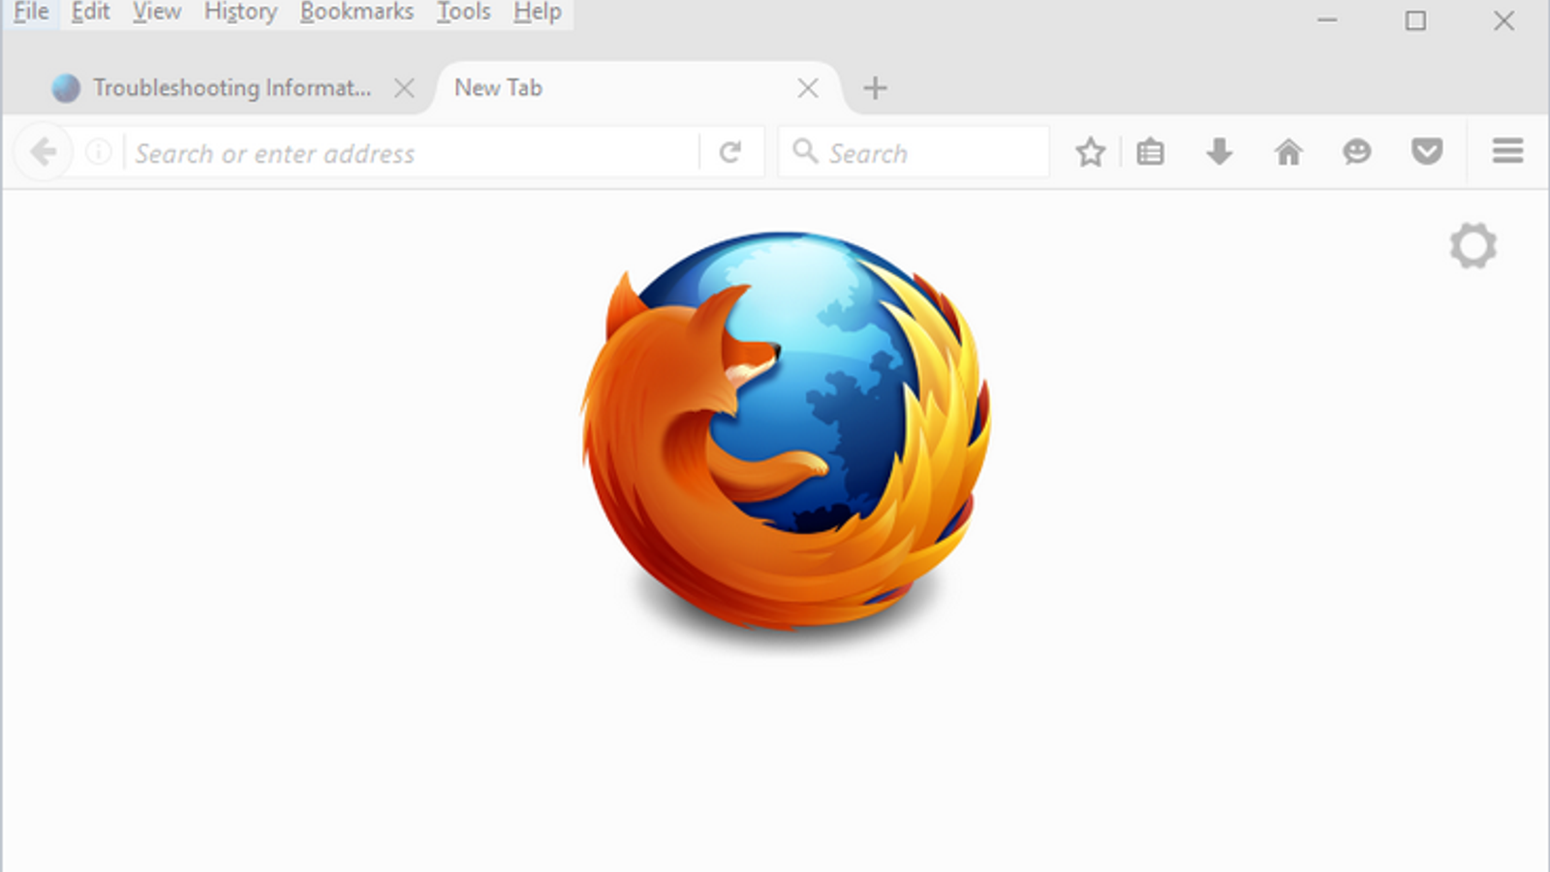Viewport: 1550px width, 872px height.
Task: Open the History menu
Action: 240,13
